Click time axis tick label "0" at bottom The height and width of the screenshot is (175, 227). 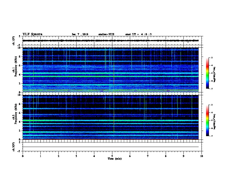23,156
